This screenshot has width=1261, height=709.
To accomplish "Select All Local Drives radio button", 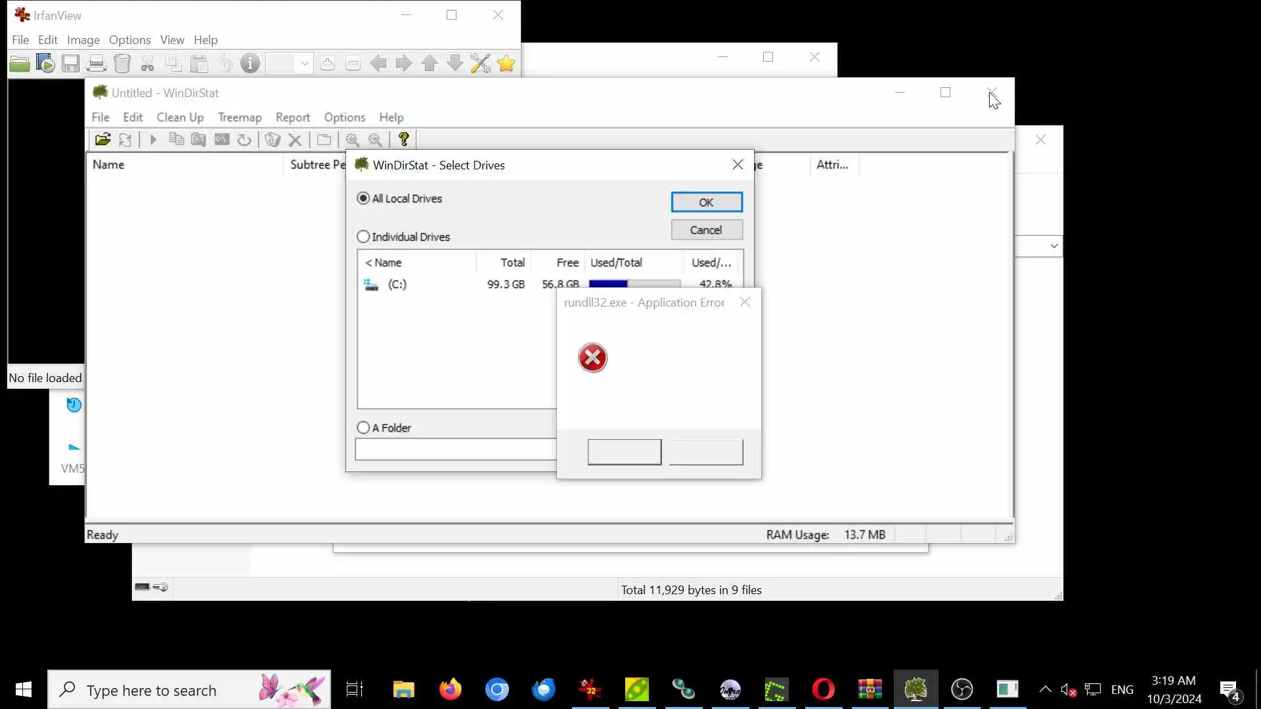I will [x=363, y=198].
